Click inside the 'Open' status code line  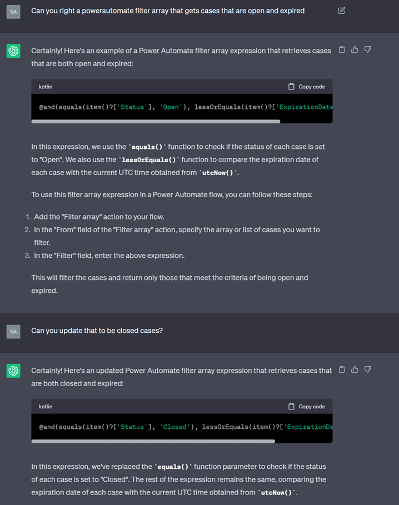pyautogui.click(x=186, y=107)
